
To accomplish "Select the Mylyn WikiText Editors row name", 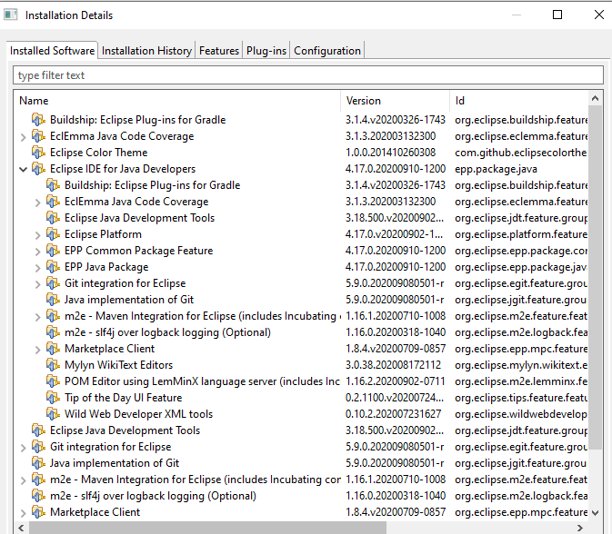I will point(118,365).
